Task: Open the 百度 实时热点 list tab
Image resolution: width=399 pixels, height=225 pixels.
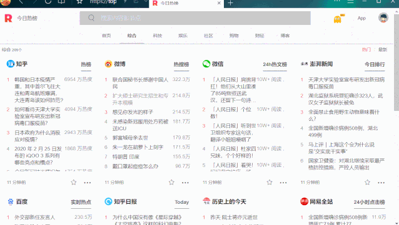Action: click(81, 202)
